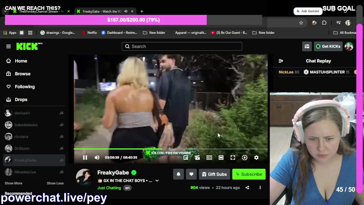The width and height of the screenshot is (364, 205).
Task: Open the Apps bookmarks shortcut
Action: [10, 33]
